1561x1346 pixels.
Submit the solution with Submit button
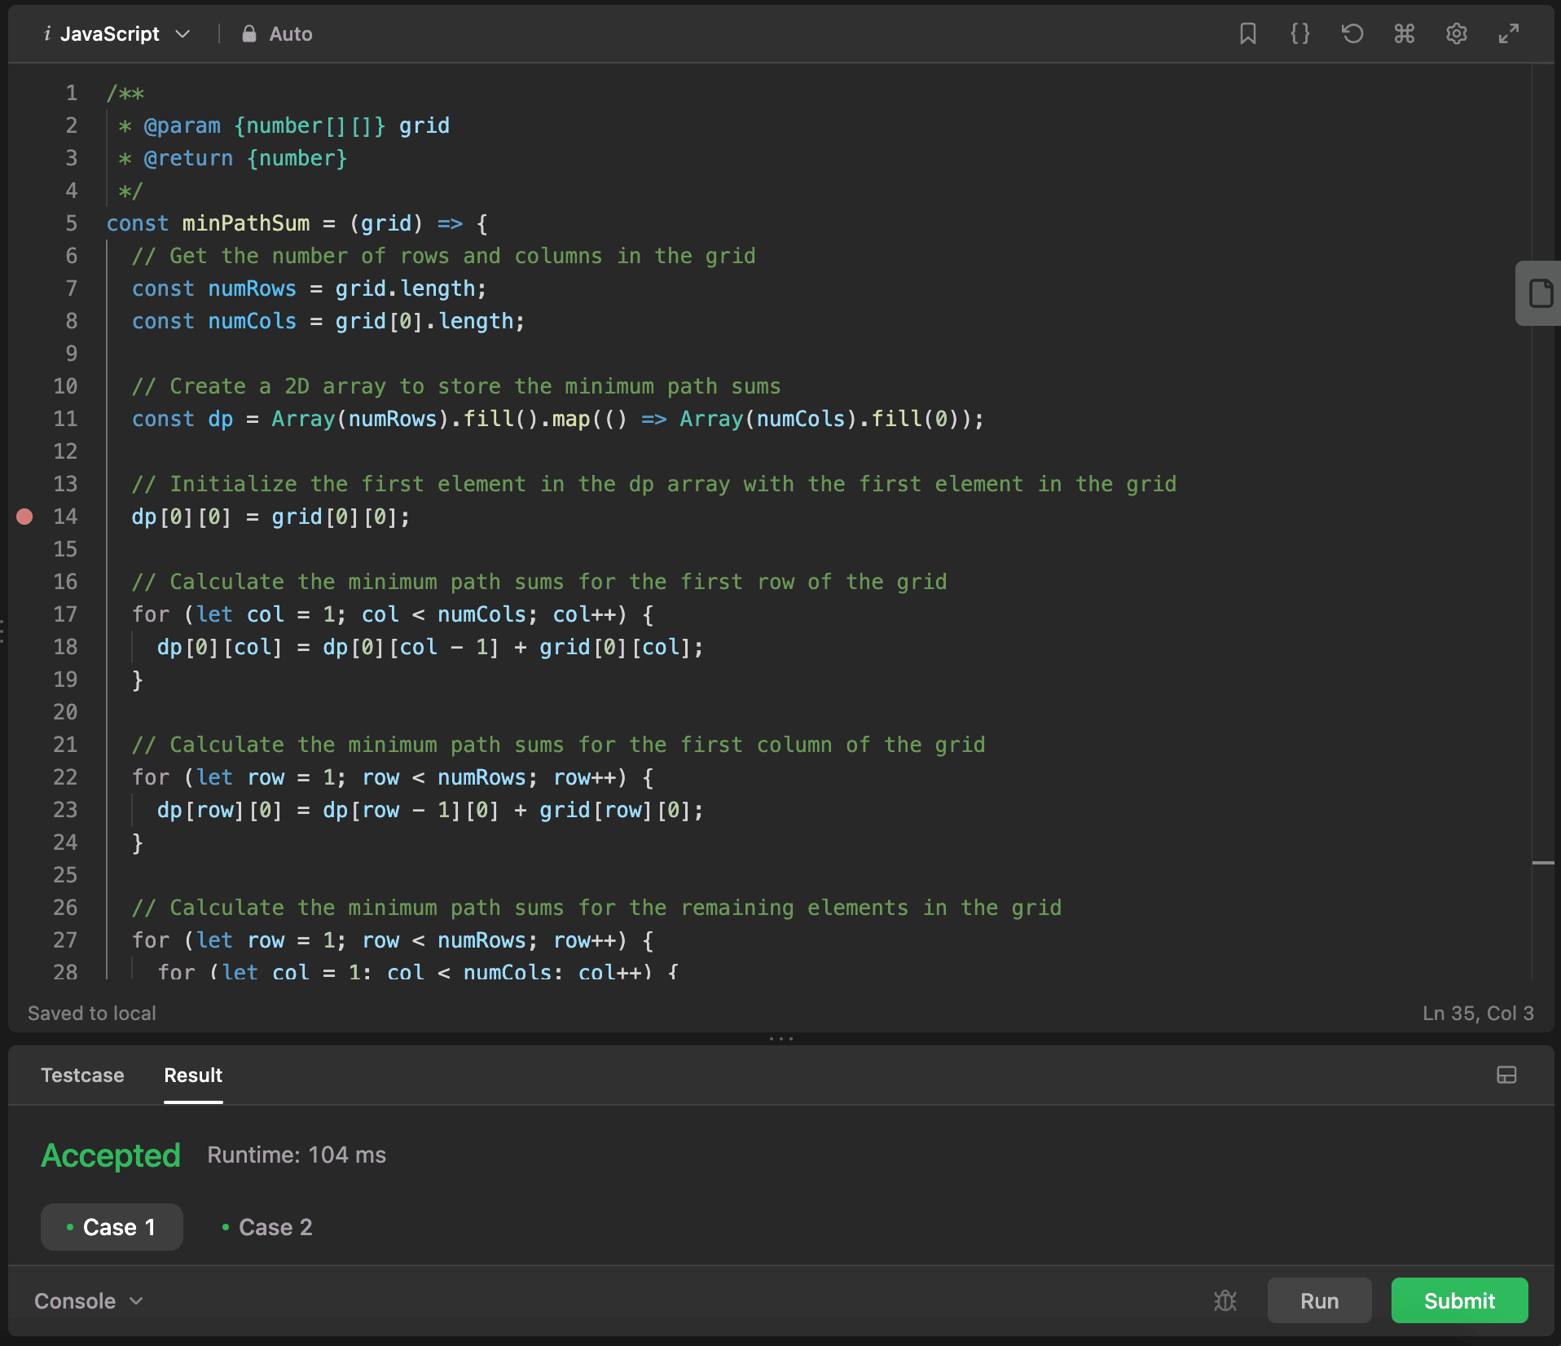click(x=1458, y=1301)
